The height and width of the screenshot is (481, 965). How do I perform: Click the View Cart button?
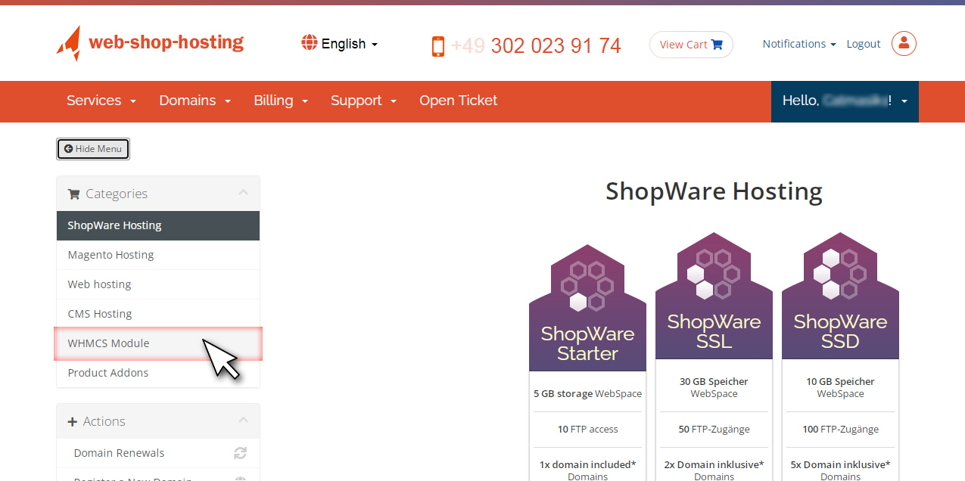[691, 45]
